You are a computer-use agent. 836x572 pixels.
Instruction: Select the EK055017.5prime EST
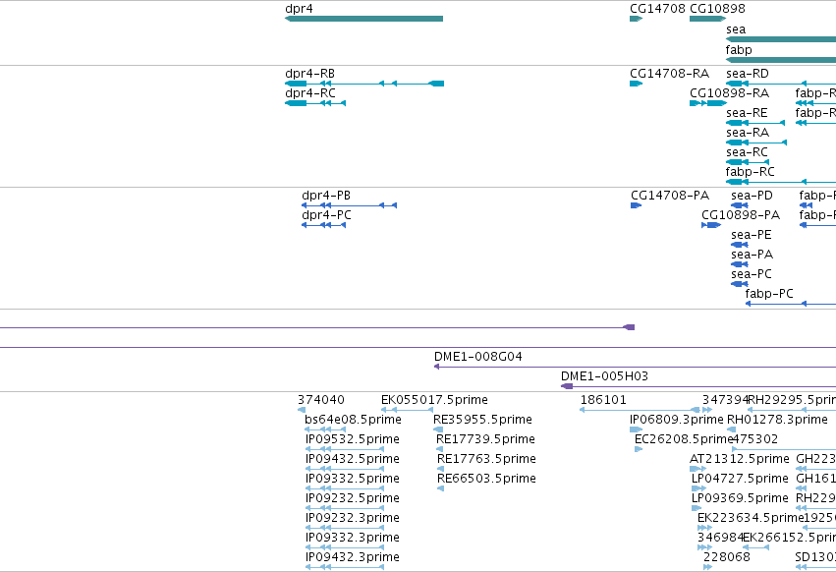click(408, 410)
